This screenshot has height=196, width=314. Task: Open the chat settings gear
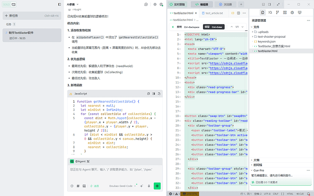click(x=155, y=5)
